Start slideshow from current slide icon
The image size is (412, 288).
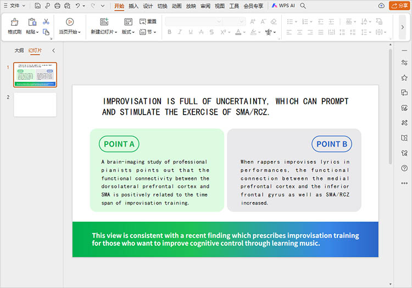(x=70, y=22)
